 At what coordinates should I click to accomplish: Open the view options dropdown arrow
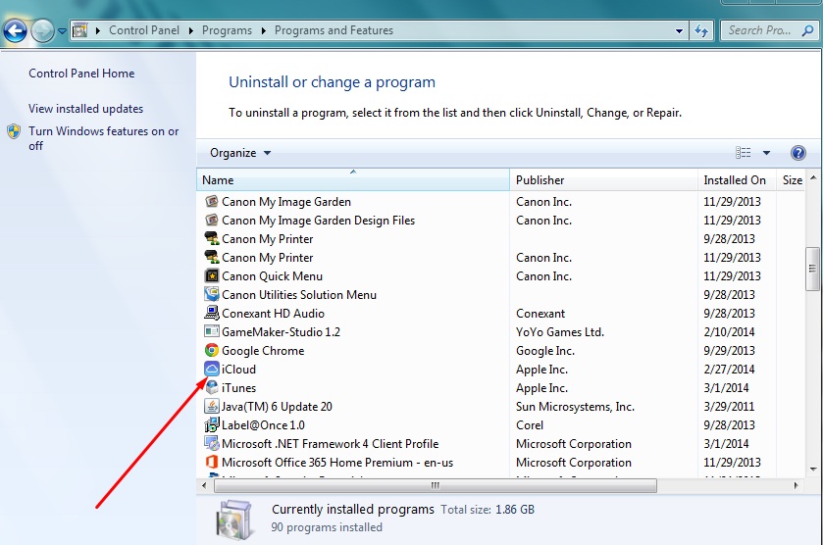pos(766,153)
